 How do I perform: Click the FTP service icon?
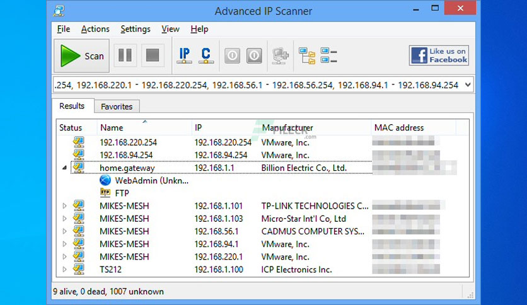pos(105,193)
